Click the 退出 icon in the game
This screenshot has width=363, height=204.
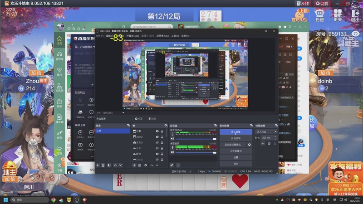click(x=355, y=15)
